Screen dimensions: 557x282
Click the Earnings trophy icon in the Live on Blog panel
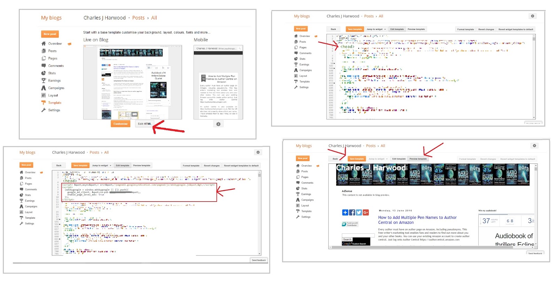(44, 80)
